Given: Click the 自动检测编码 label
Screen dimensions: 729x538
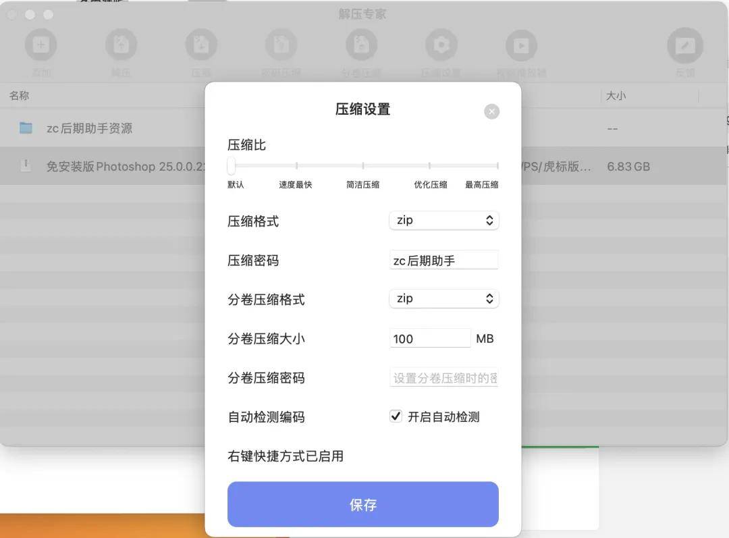Looking at the screenshot, I should coord(266,417).
